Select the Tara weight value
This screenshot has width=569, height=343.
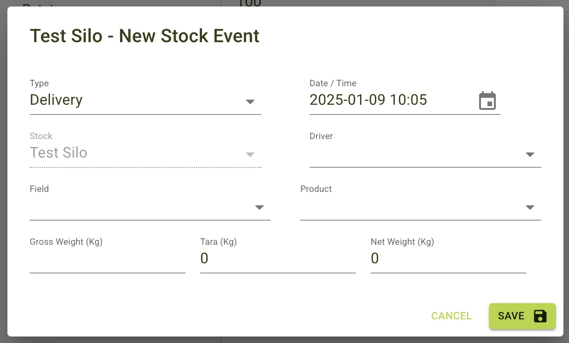point(204,259)
